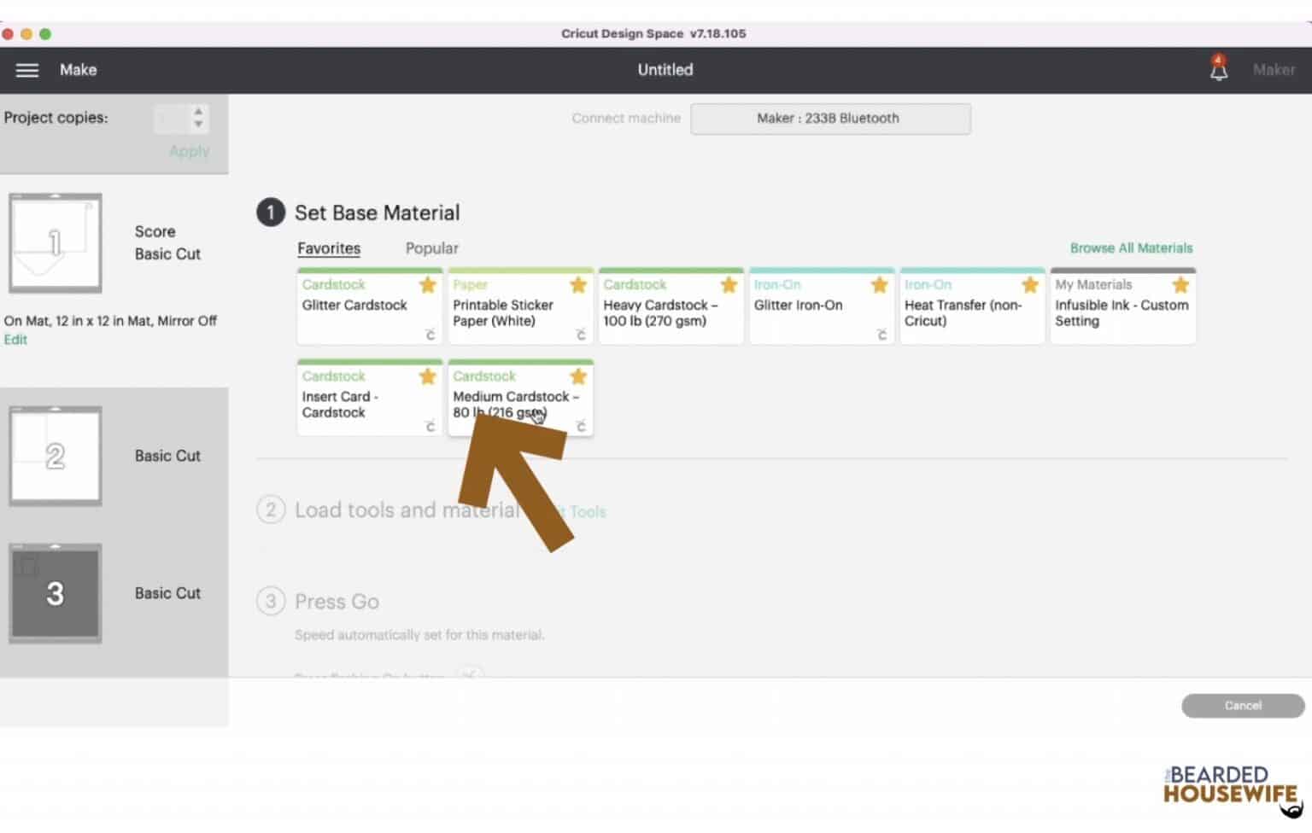Click star on Medium Cardstock tile
The image size is (1312, 833).
click(578, 376)
